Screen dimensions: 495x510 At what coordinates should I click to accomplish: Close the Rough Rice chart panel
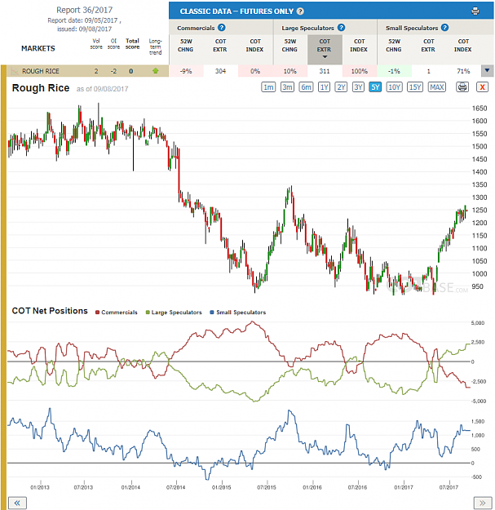click(x=482, y=87)
